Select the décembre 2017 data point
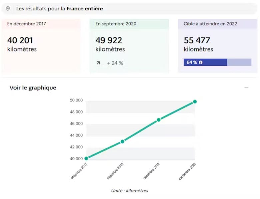 coord(86,158)
